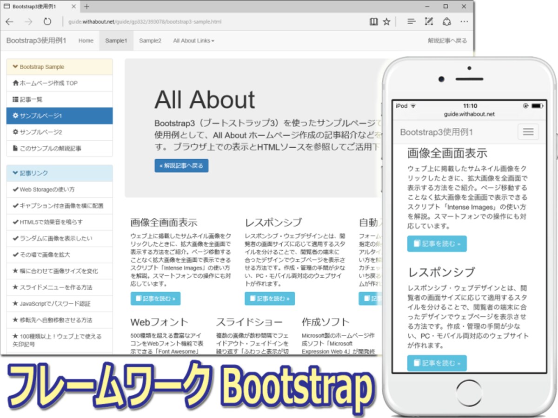Open Web Storageの使い方 link
This screenshot has width=558, height=418.
pos(60,189)
